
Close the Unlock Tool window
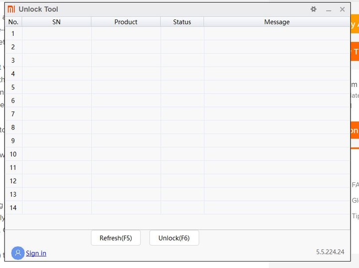[x=342, y=9]
